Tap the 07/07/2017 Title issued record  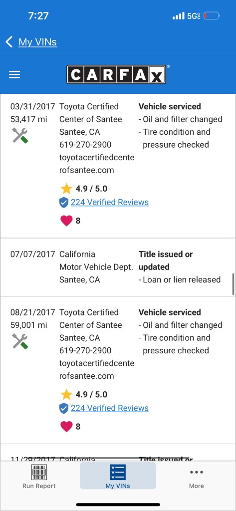pos(118,267)
